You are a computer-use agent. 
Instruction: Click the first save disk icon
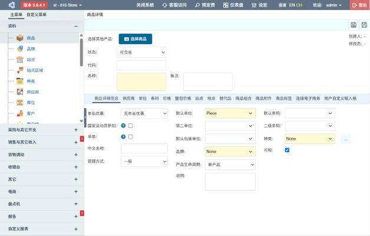[354, 25]
